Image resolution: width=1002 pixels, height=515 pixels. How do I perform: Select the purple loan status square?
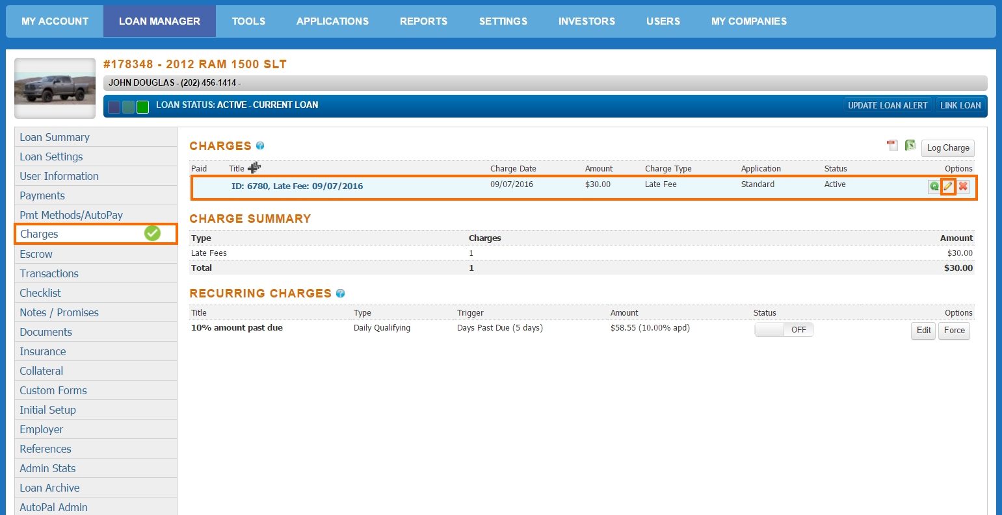114,107
